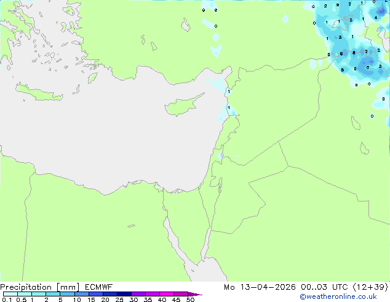The image size is (390, 302).
Task: Select the 45–50 mm legend color swatch
Action: pyautogui.click(x=181, y=294)
